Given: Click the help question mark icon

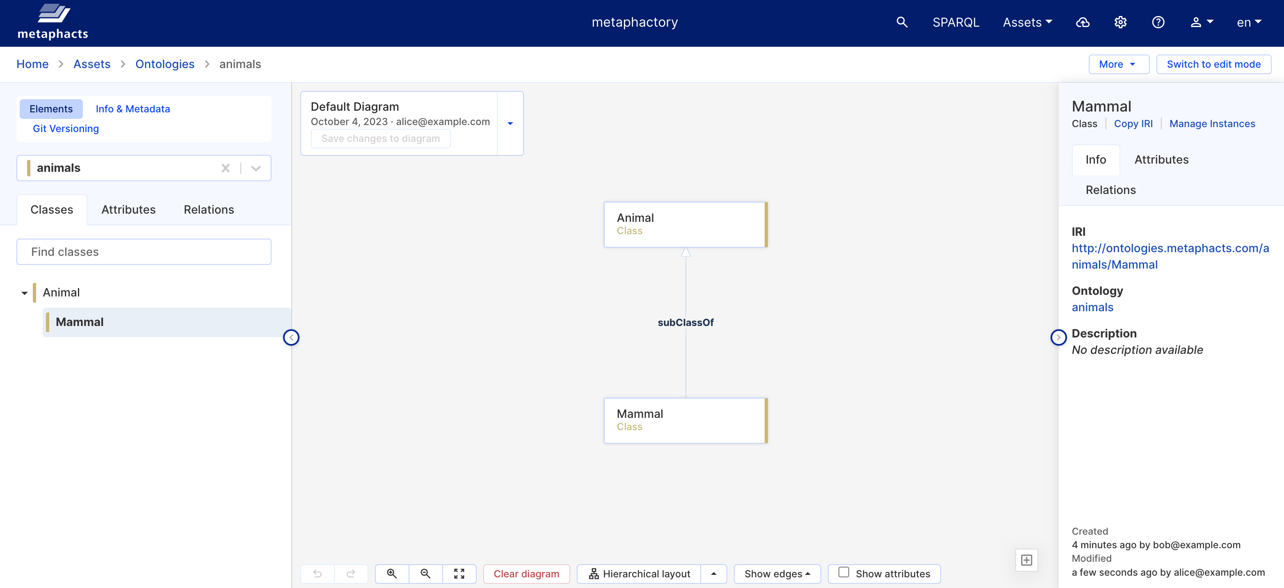Looking at the screenshot, I should (x=1158, y=23).
